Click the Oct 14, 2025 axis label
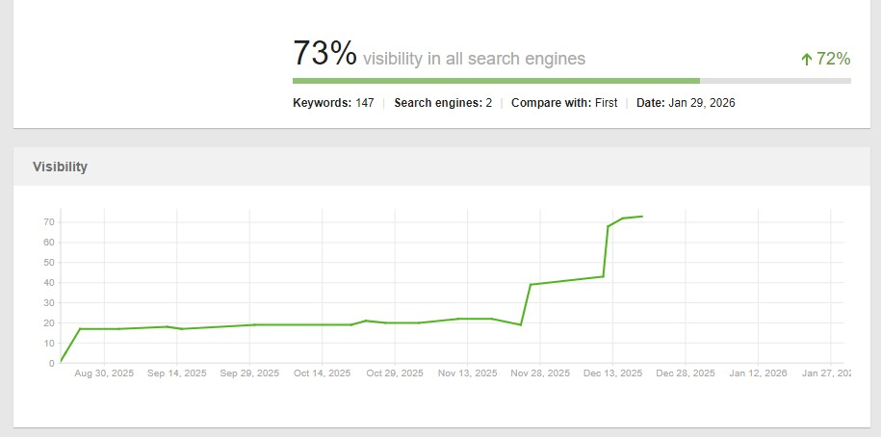881x437 pixels. 322,373
